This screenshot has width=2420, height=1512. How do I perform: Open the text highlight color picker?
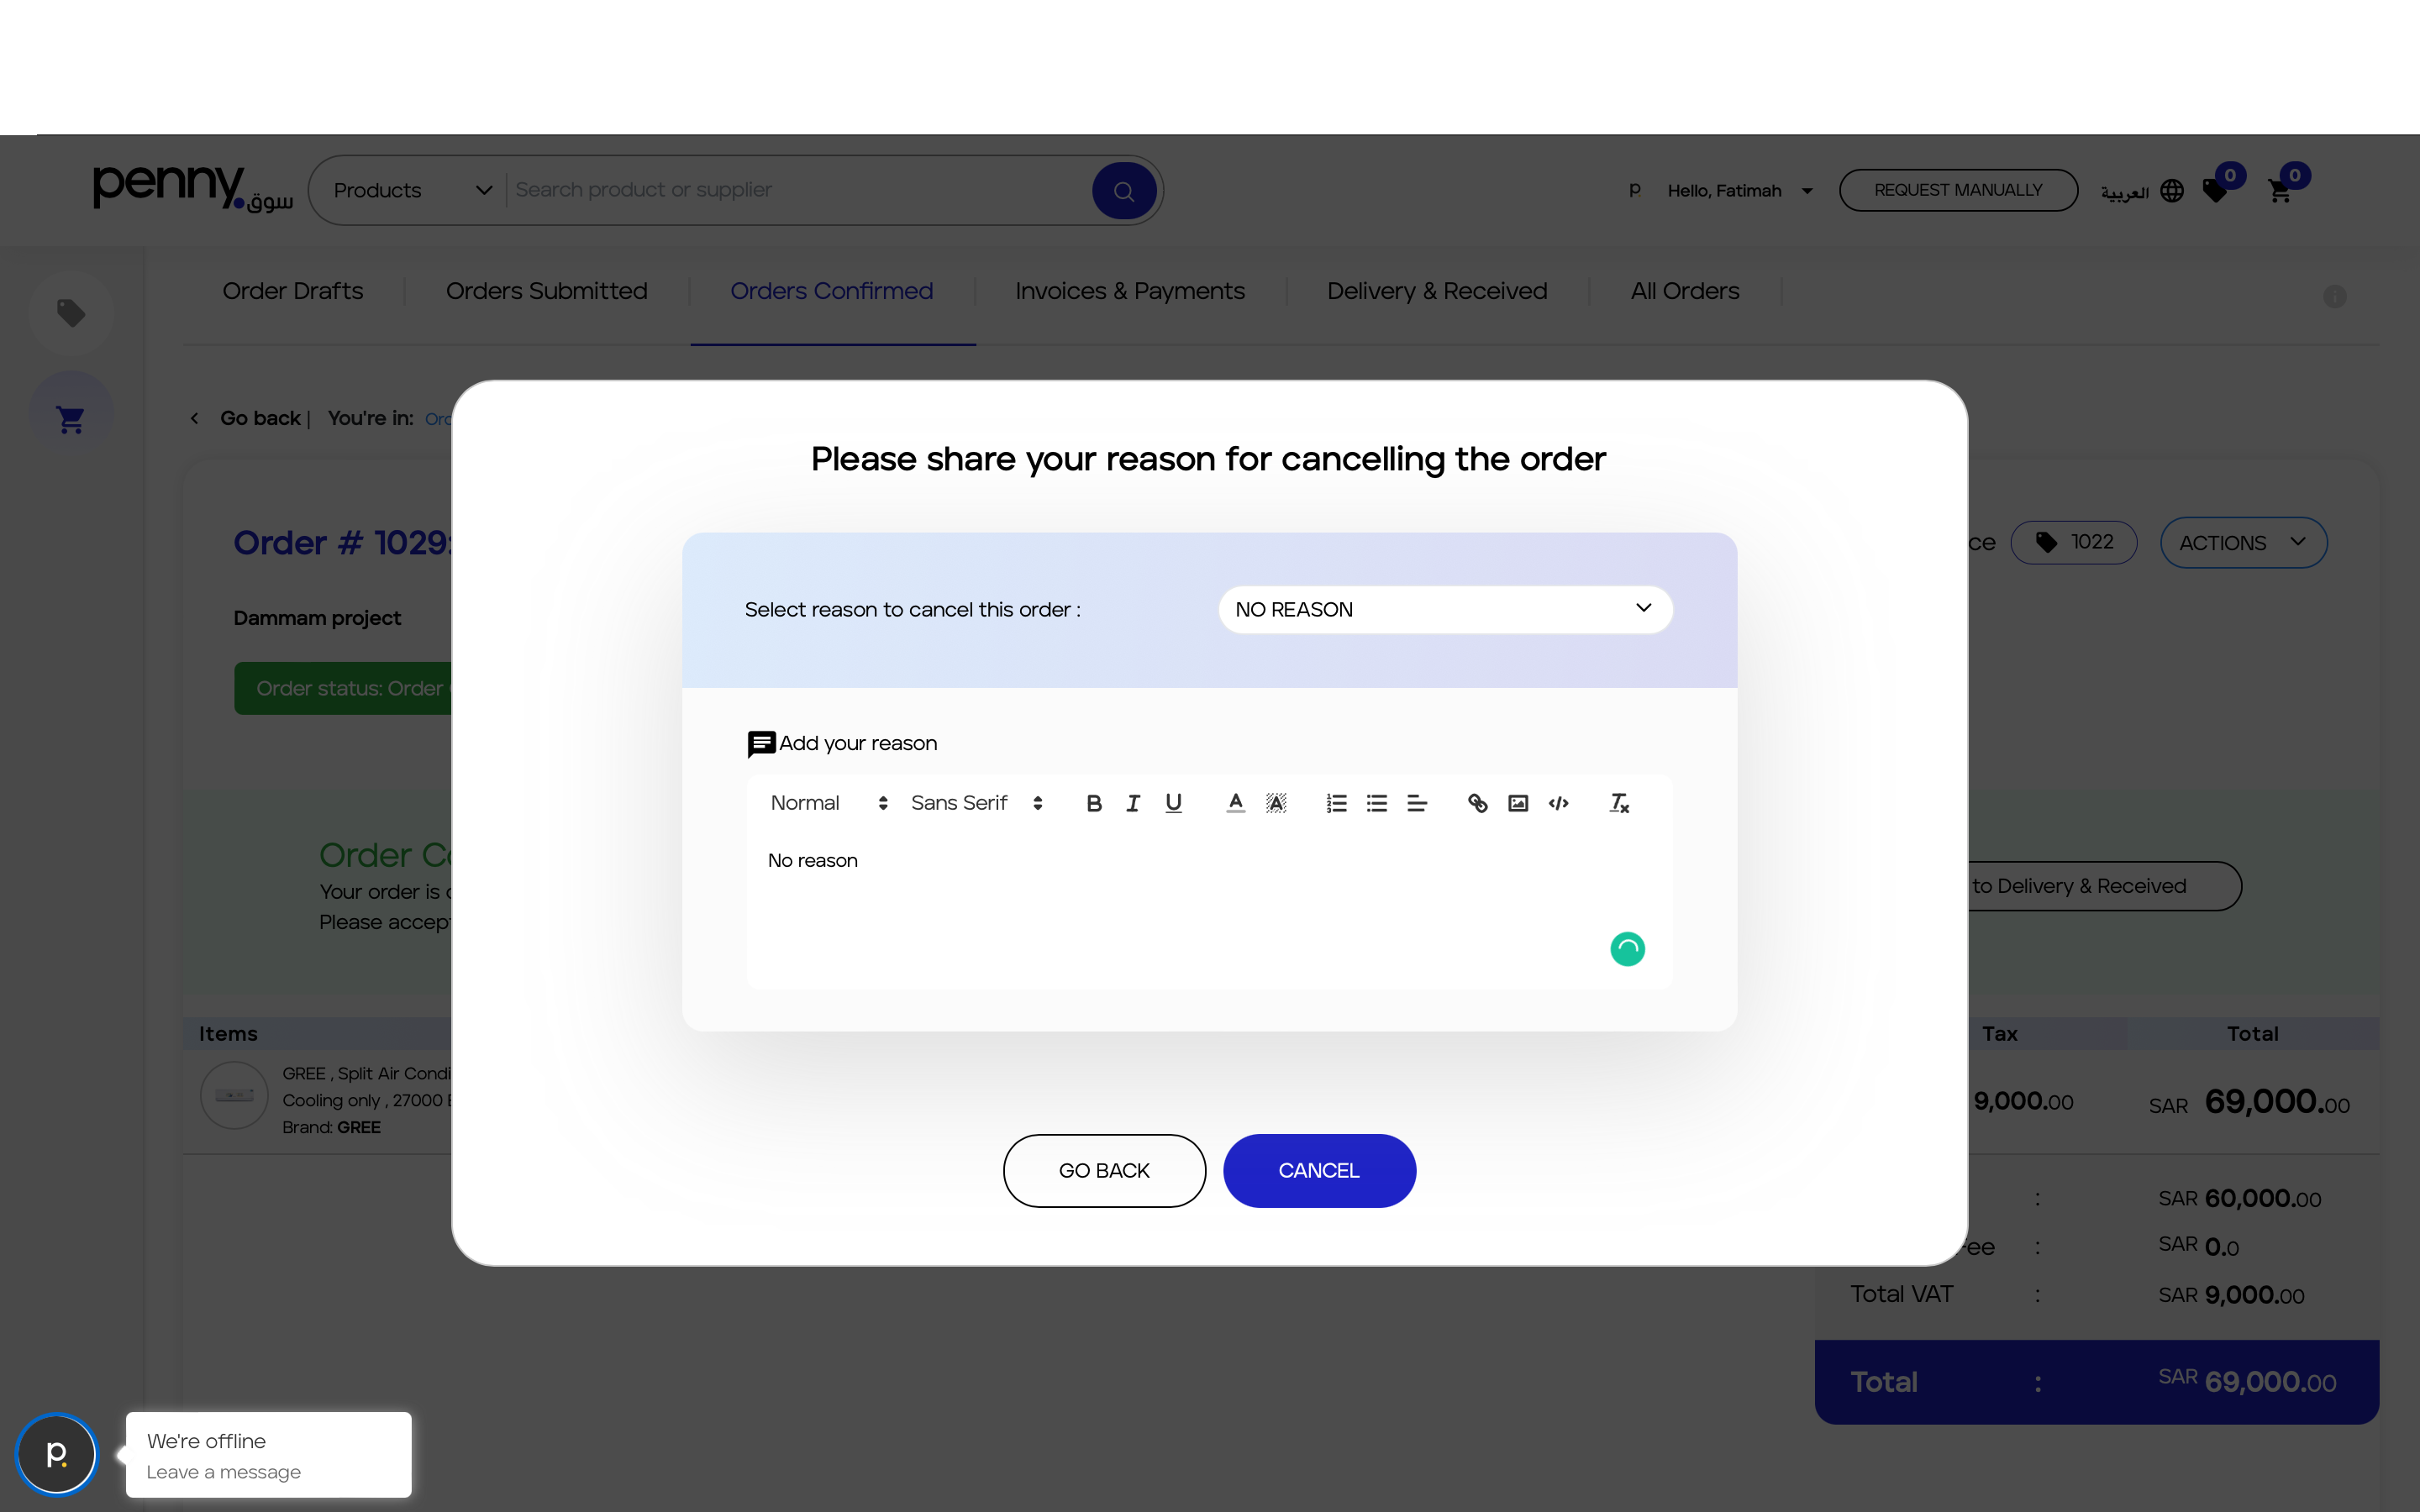tap(1276, 803)
